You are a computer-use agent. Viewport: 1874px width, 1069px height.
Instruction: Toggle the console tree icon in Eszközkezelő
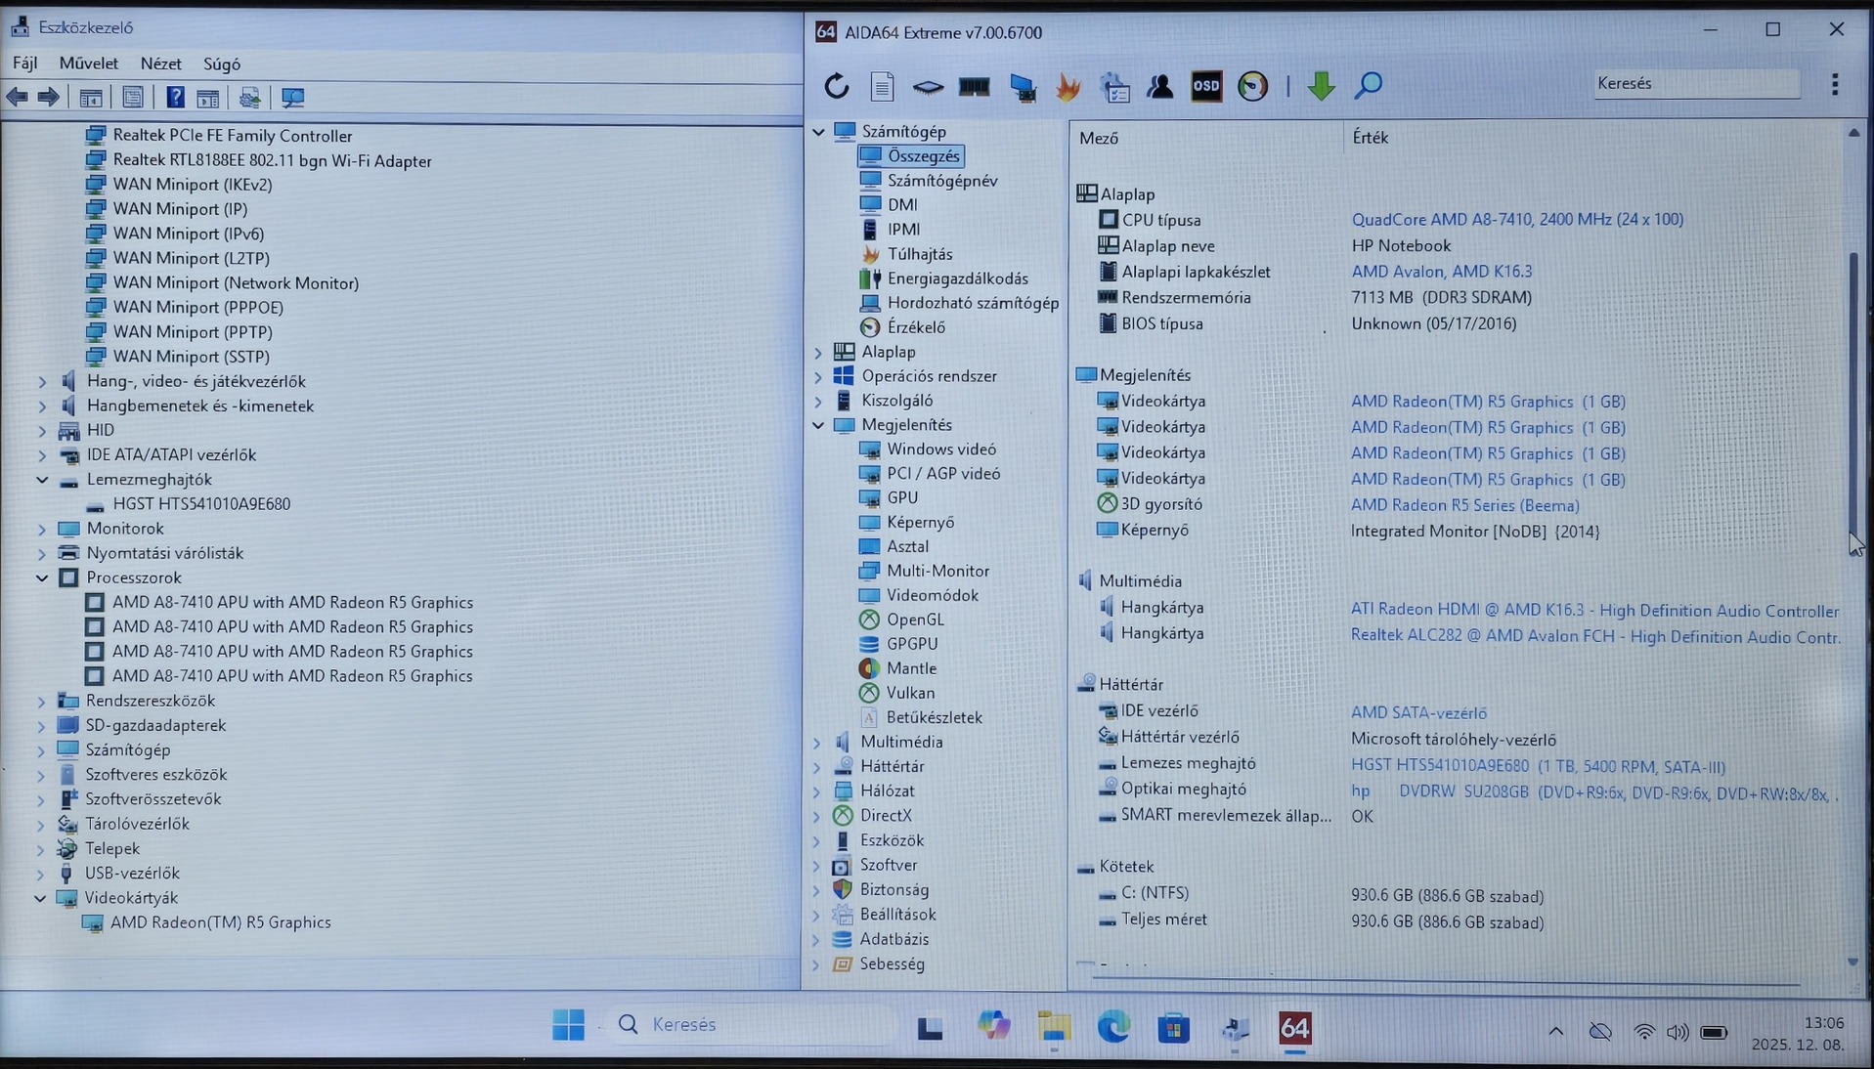[x=91, y=98]
